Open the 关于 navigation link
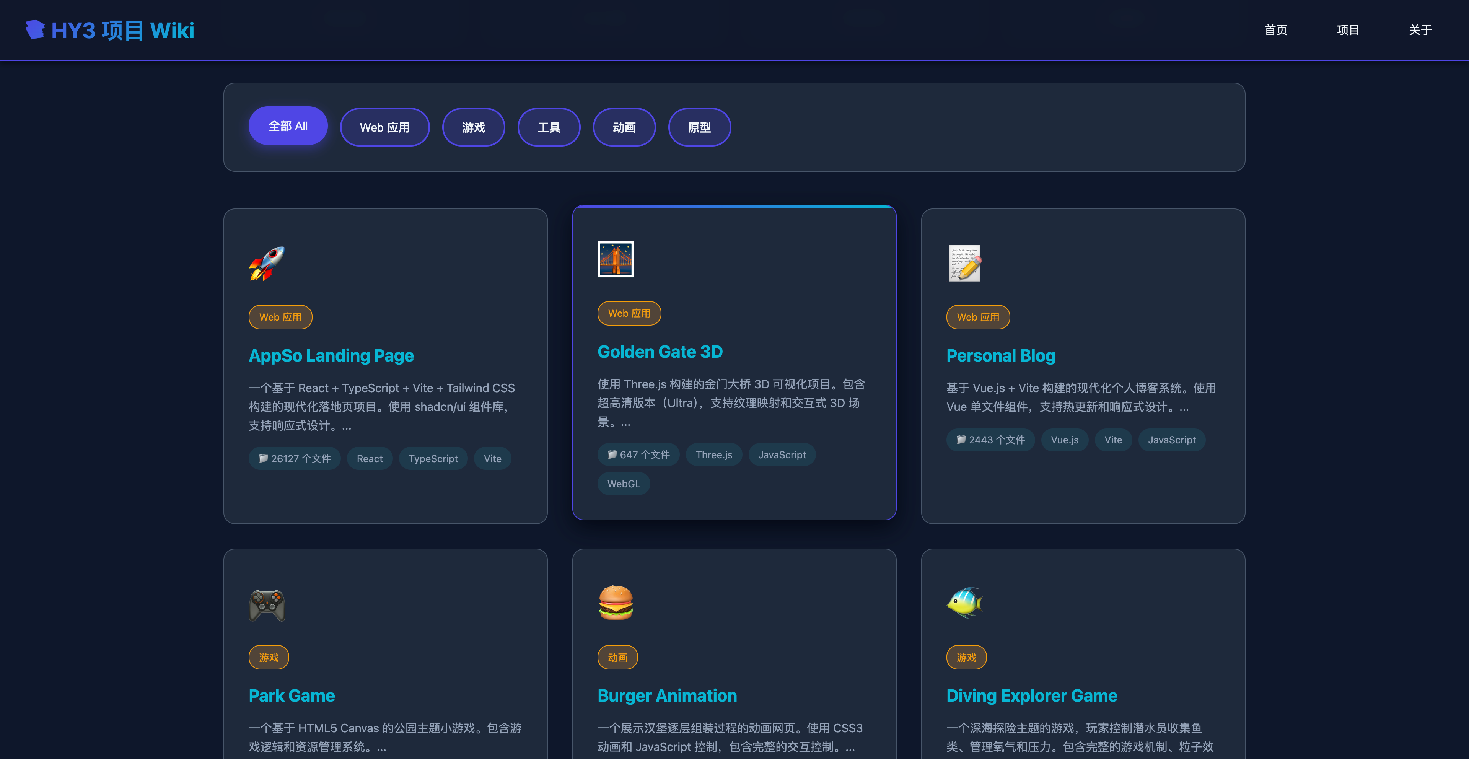This screenshot has width=1469, height=759. click(1420, 30)
